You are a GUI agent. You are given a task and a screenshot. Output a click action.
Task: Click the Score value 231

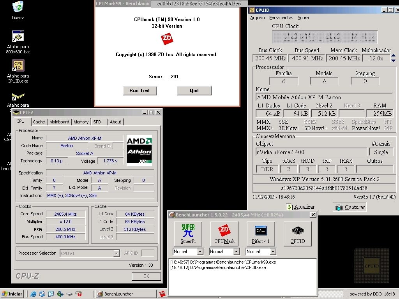(x=175, y=77)
